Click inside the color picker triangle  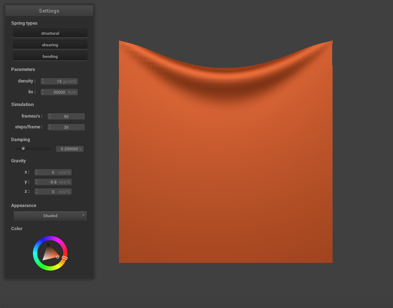tap(49, 254)
